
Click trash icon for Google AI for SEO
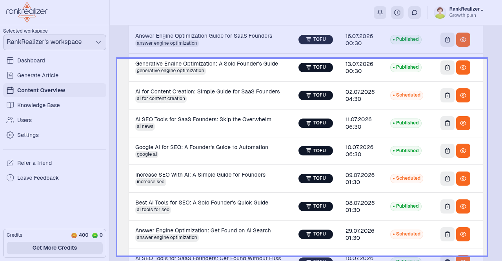447,151
